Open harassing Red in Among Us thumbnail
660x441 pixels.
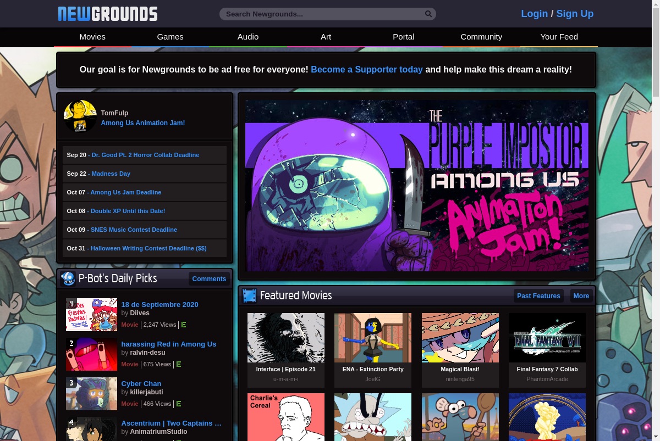tap(91, 354)
